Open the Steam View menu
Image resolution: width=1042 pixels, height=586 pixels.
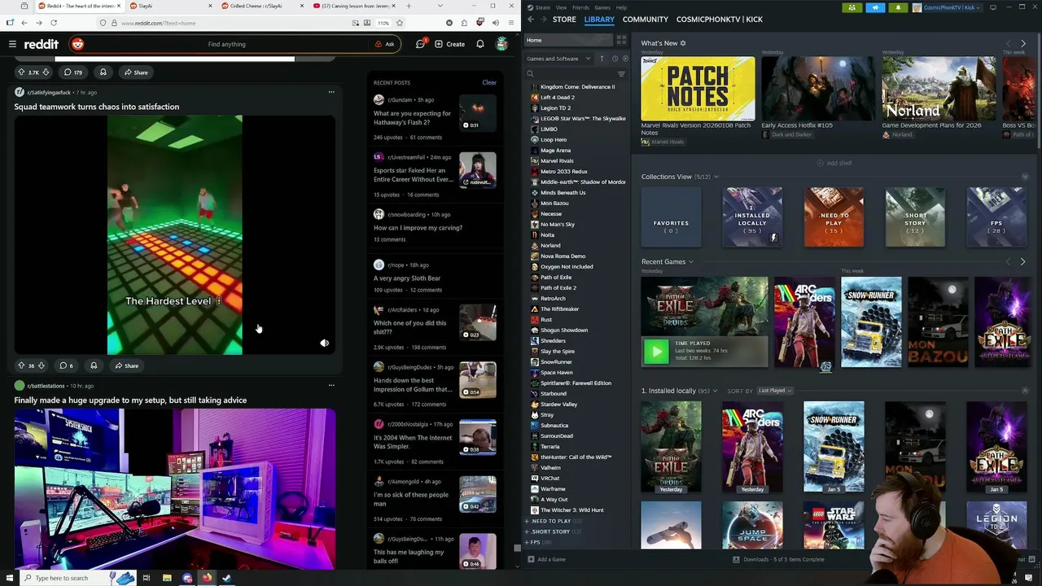561,7
